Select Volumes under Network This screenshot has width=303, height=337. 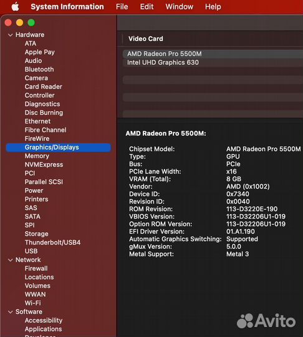click(x=37, y=286)
